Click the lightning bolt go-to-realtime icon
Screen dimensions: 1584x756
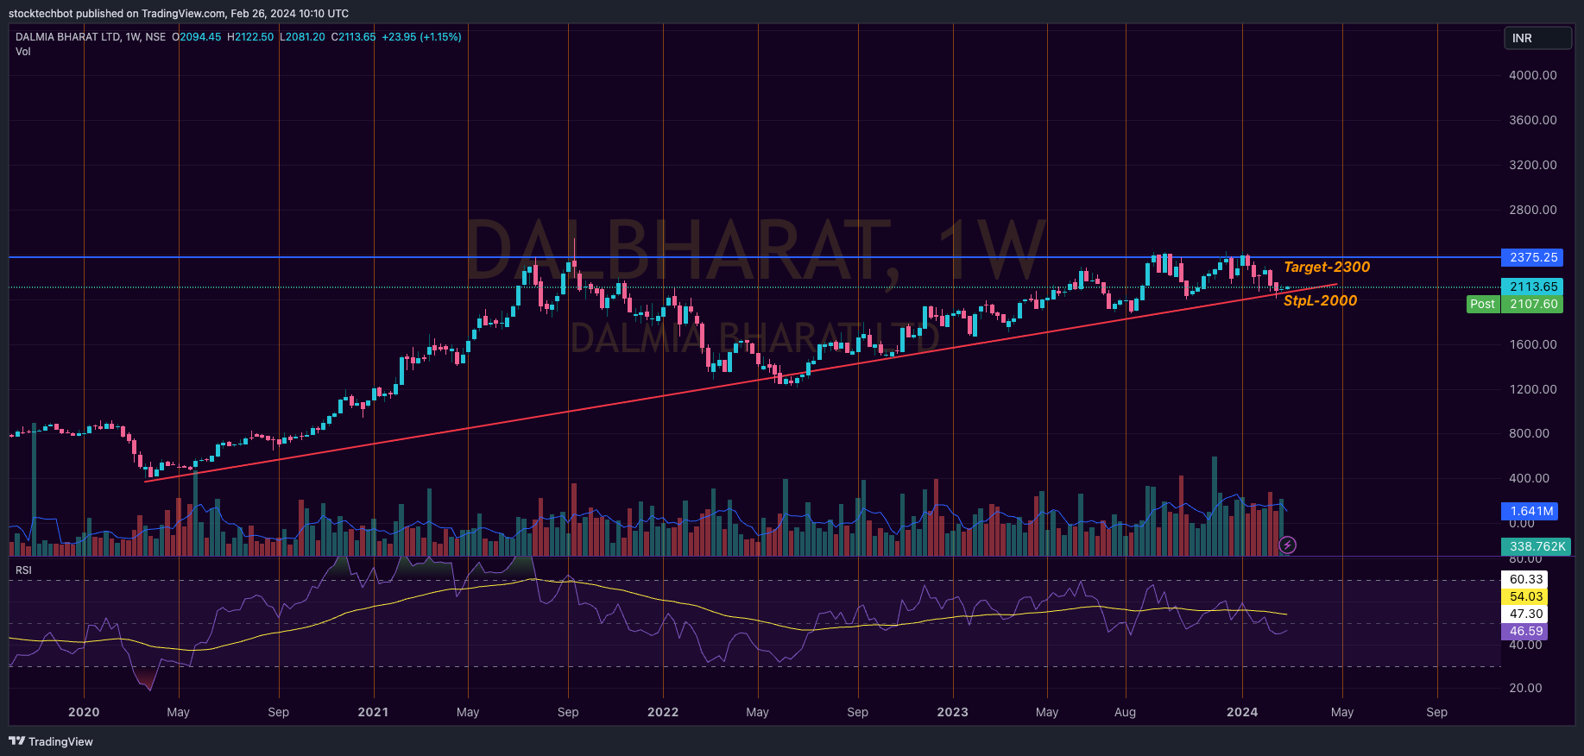pyautogui.click(x=1287, y=545)
